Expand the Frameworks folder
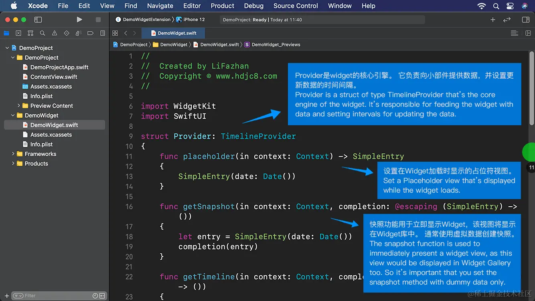 13,154
